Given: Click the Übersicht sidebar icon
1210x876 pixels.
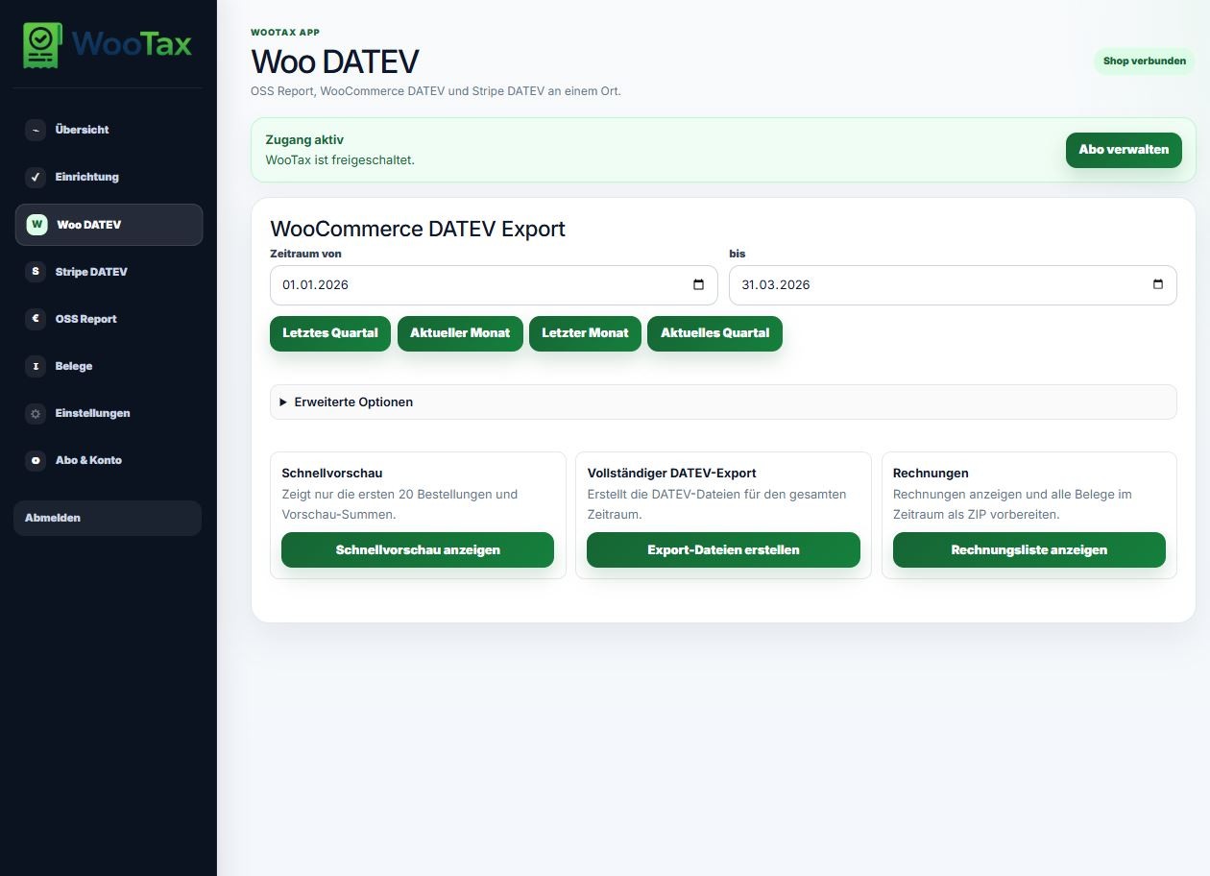Looking at the screenshot, I should [x=36, y=130].
